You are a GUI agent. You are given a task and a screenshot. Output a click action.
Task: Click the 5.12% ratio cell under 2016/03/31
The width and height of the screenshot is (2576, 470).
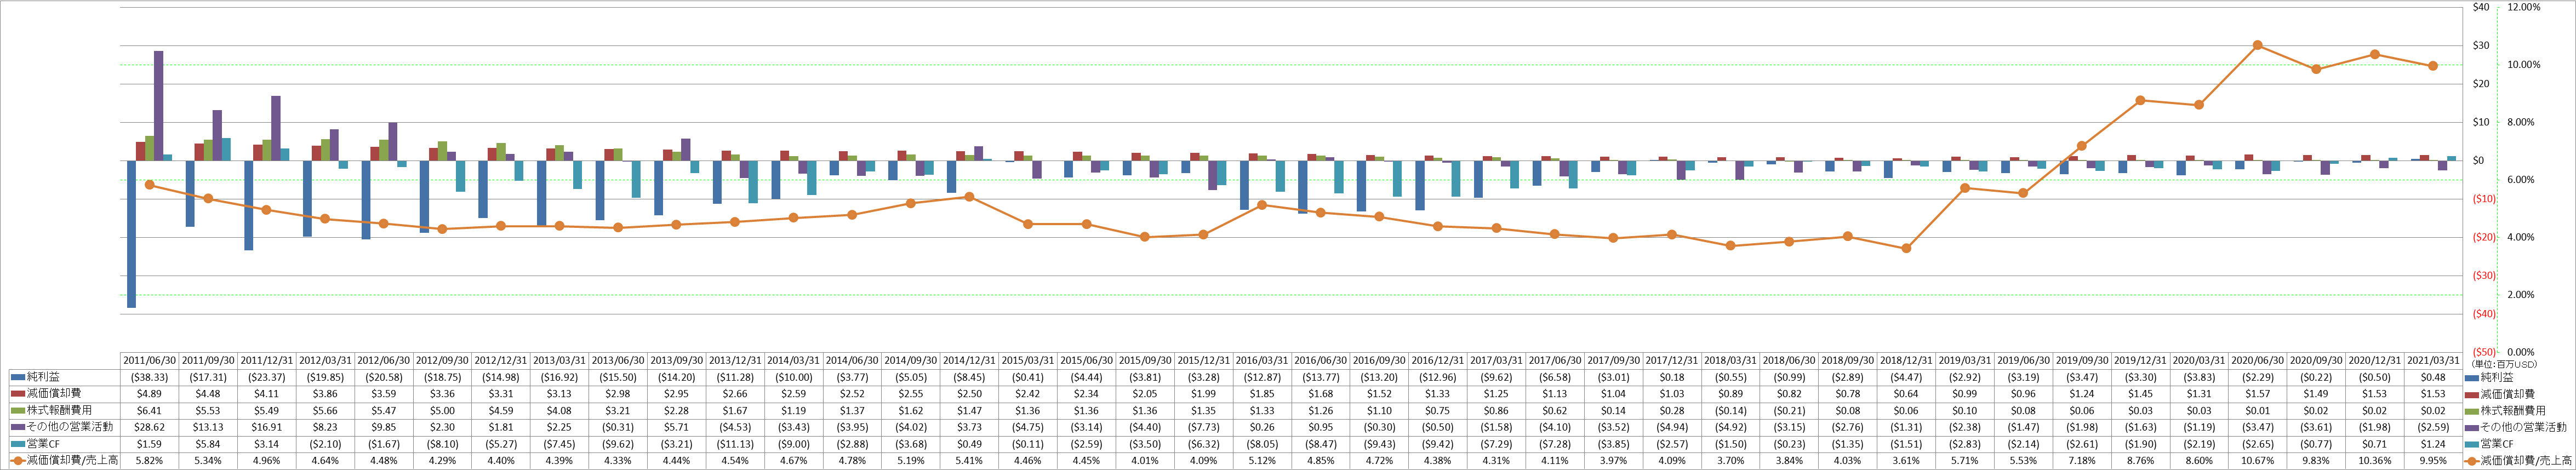[x=1262, y=461]
